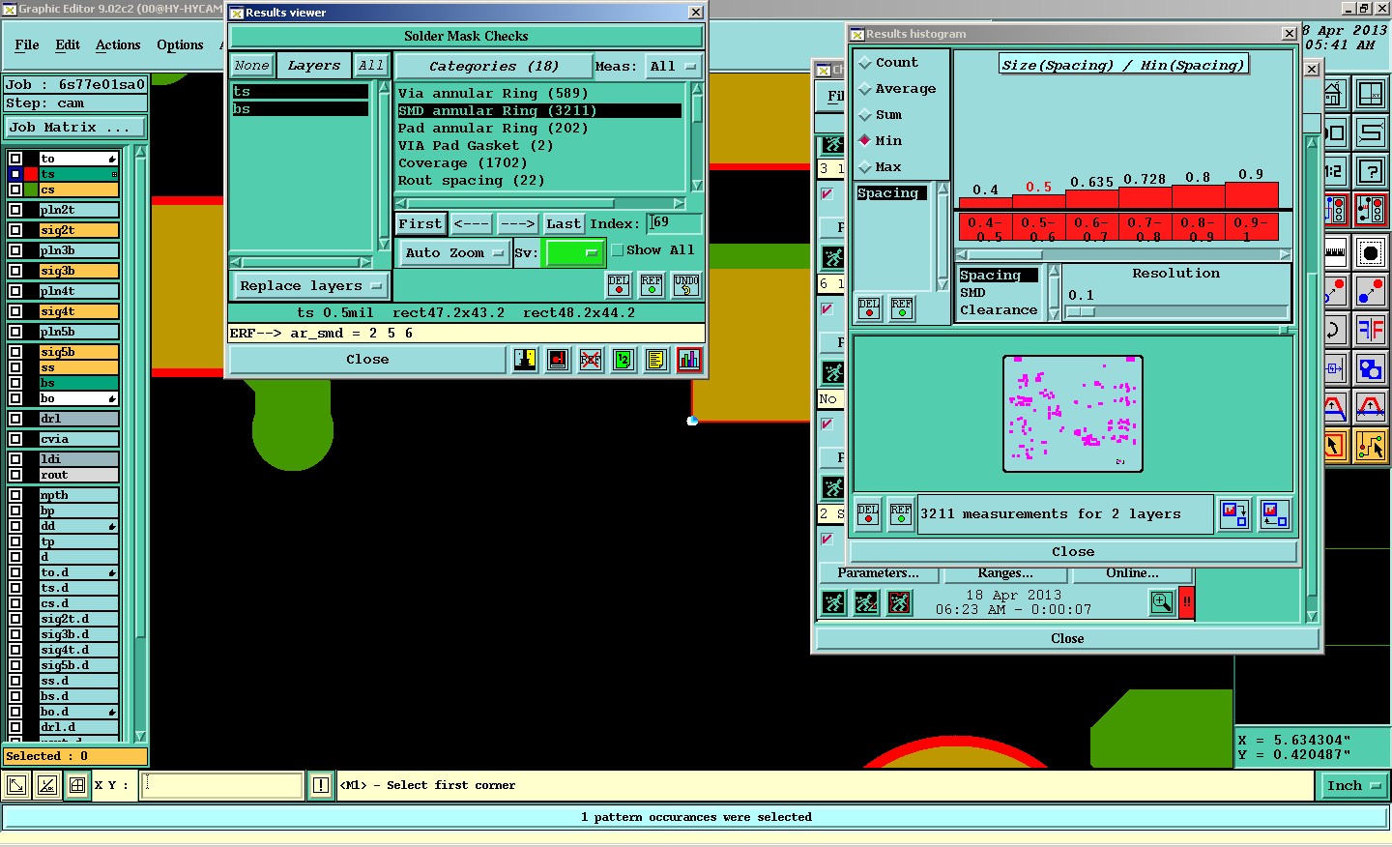Screen dimensions: 1392x847
Task: Click the UNDO icon in Results viewer
Action: point(686,285)
